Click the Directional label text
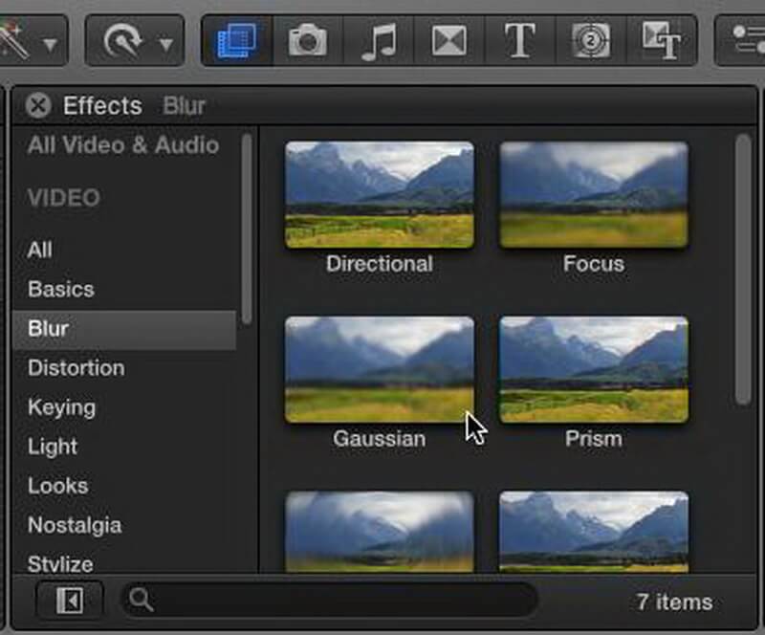This screenshot has height=635, width=765. 380,264
